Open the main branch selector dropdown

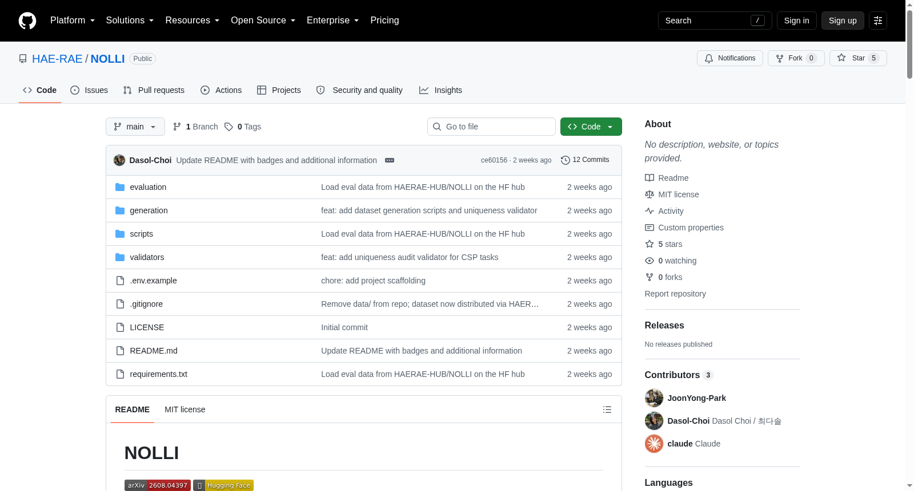coord(135,127)
